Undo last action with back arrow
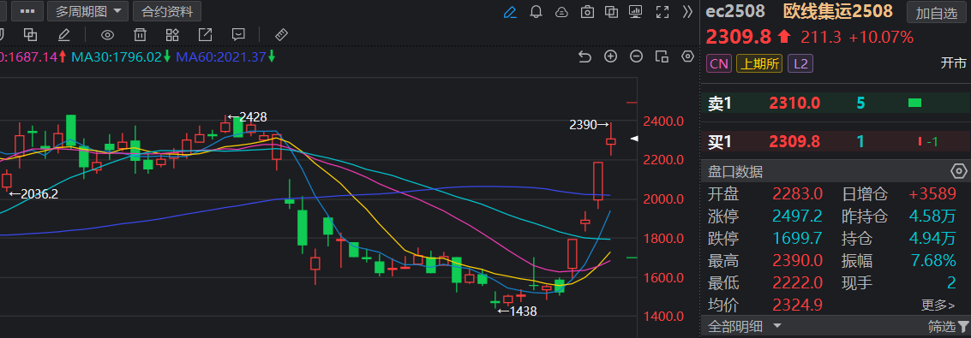The width and height of the screenshot is (971, 338). click(584, 56)
